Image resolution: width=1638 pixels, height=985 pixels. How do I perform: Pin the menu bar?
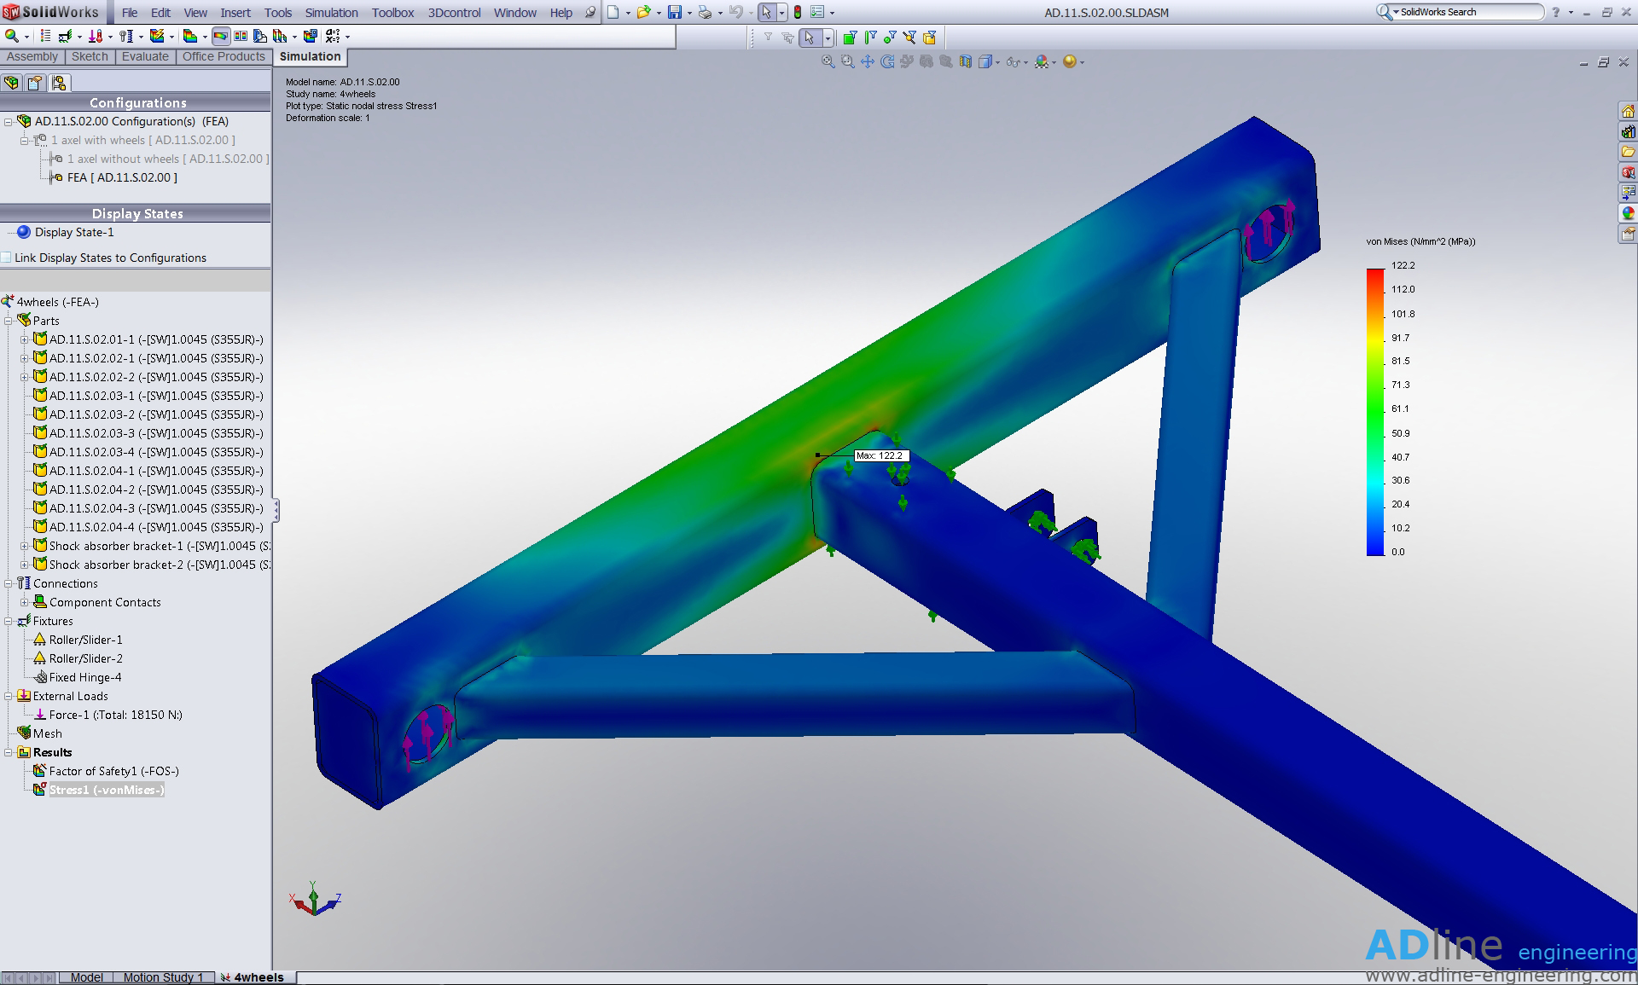[x=590, y=13]
